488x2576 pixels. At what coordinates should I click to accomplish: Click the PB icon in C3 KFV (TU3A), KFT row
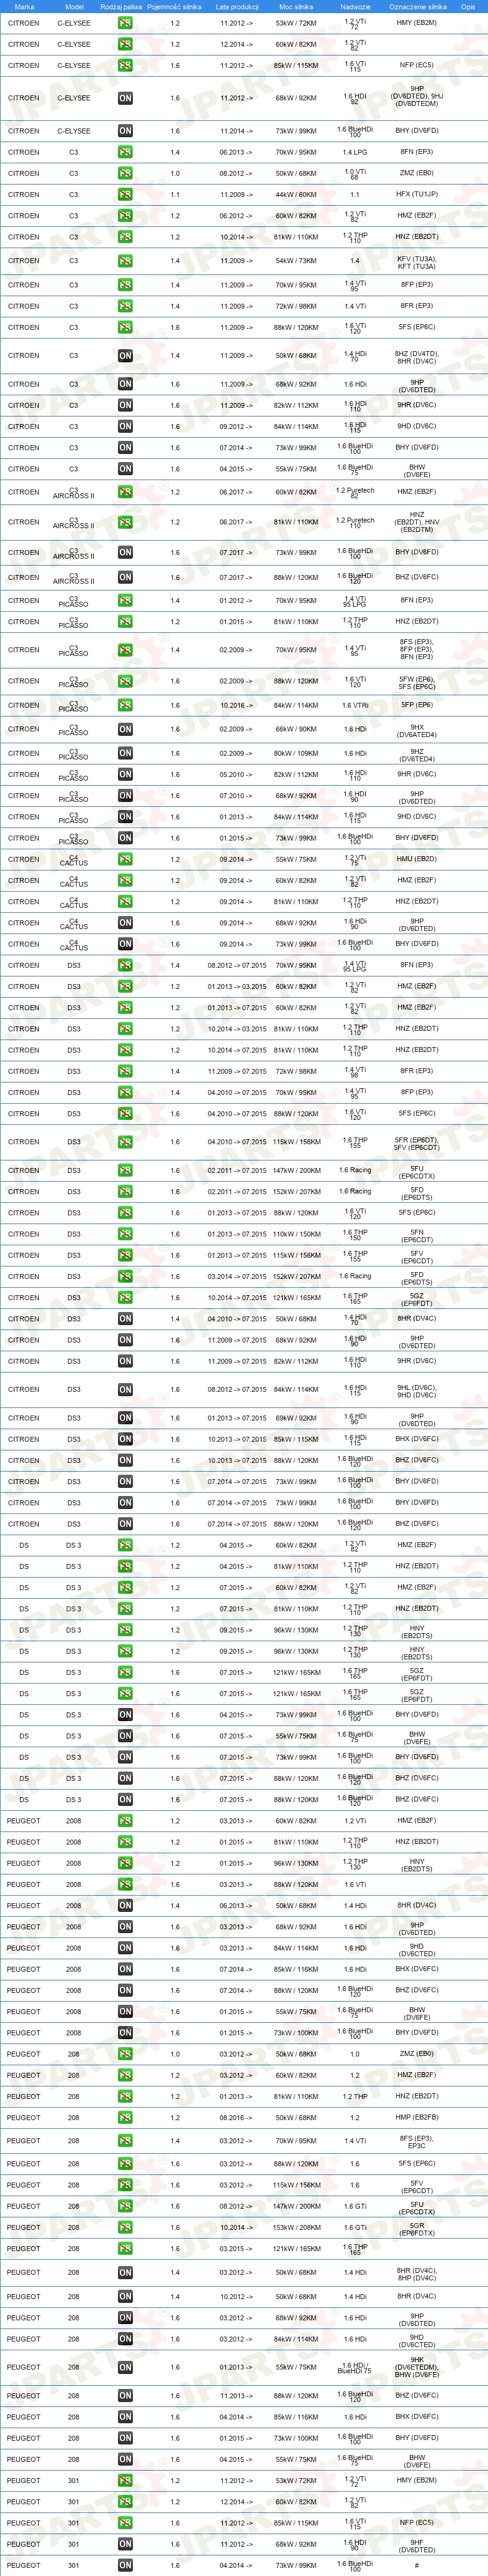pos(125,261)
